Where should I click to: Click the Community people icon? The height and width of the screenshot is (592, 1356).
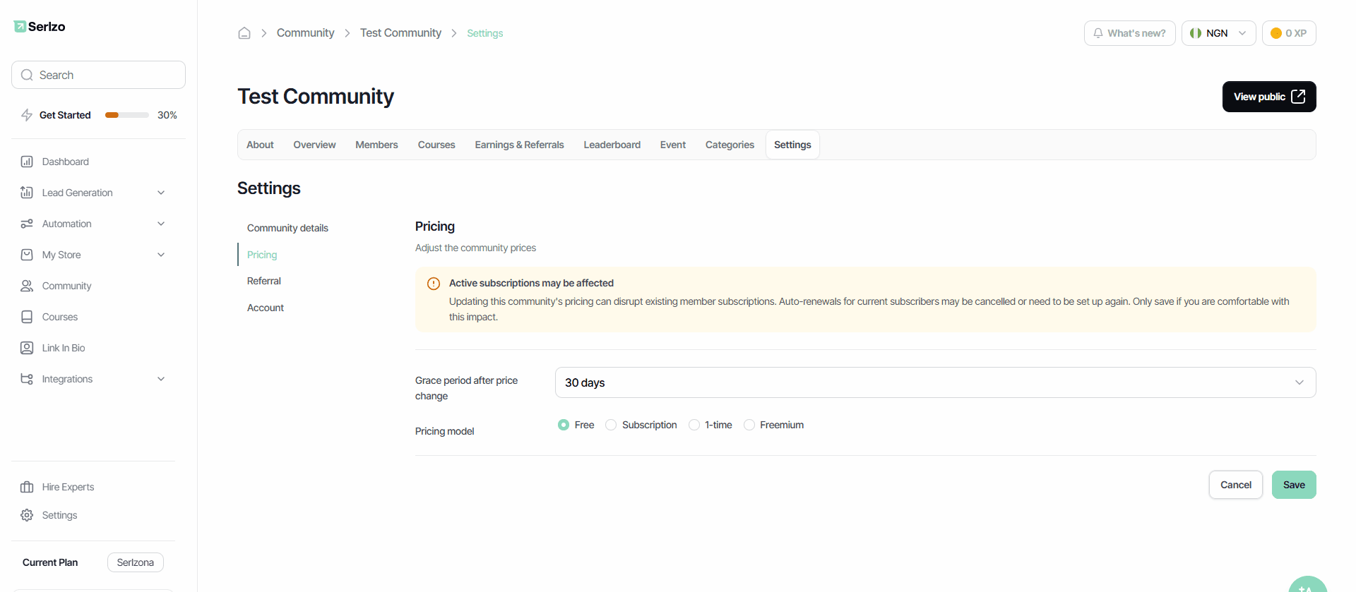(x=27, y=286)
